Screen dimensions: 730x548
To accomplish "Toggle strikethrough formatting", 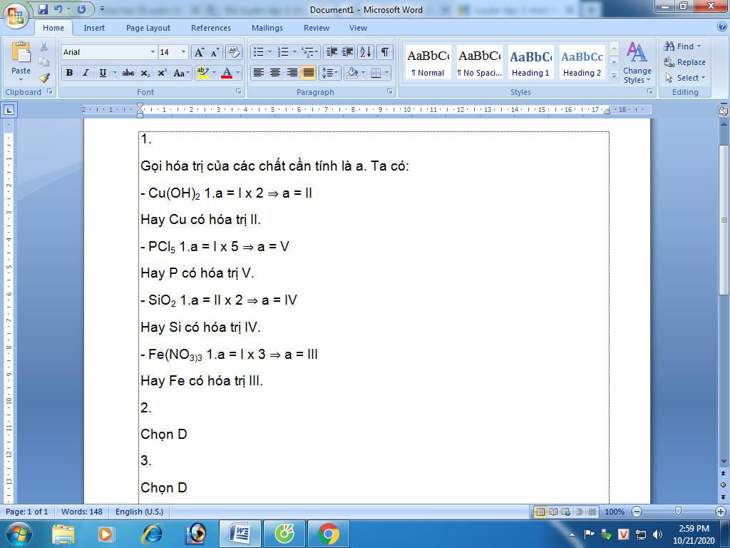I will pos(128,73).
